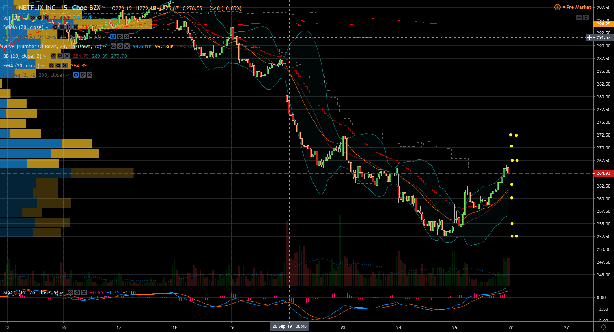Click the -1.76 MACD value

(113, 293)
